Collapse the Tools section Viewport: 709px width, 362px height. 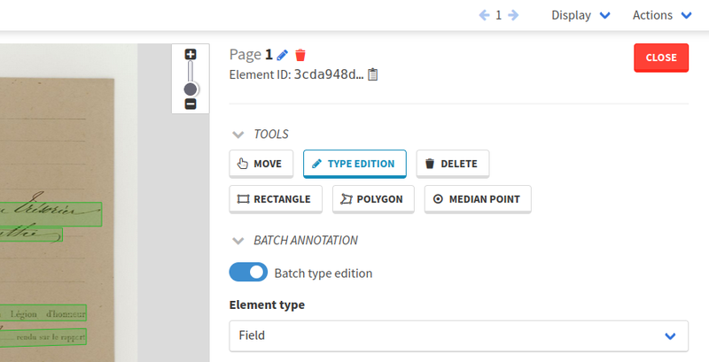tap(238, 135)
